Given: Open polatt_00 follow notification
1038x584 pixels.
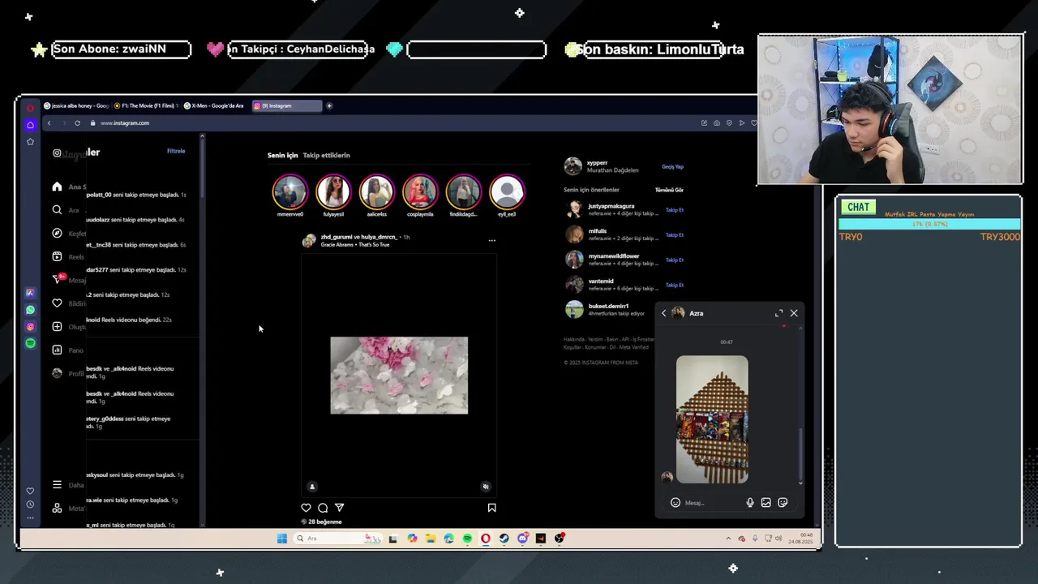Looking at the screenshot, I should coord(136,195).
